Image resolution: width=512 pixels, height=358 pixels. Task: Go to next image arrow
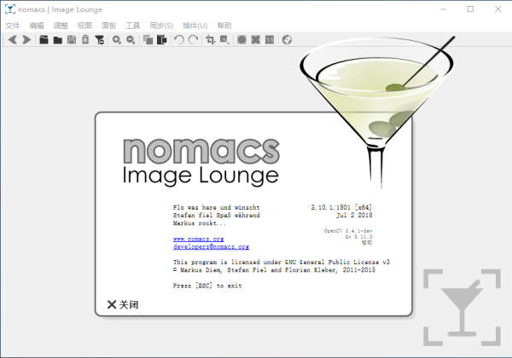pos(26,40)
